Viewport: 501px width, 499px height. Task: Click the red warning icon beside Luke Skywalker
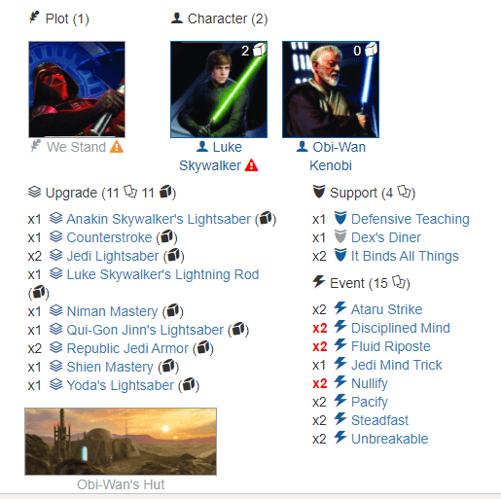tap(251, 165)
